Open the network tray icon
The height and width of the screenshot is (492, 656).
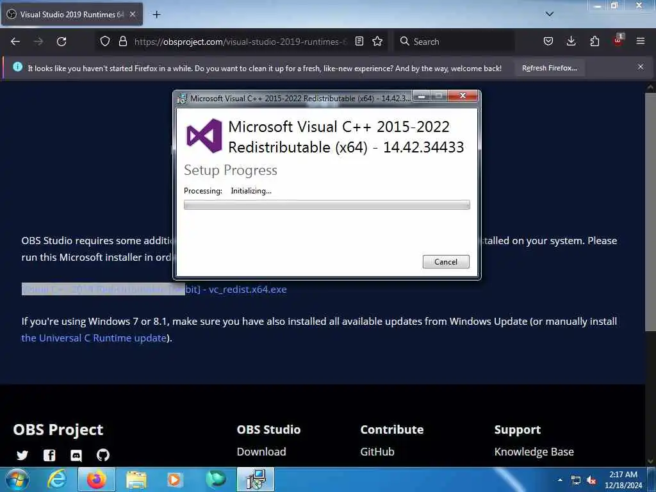point(576,480)
